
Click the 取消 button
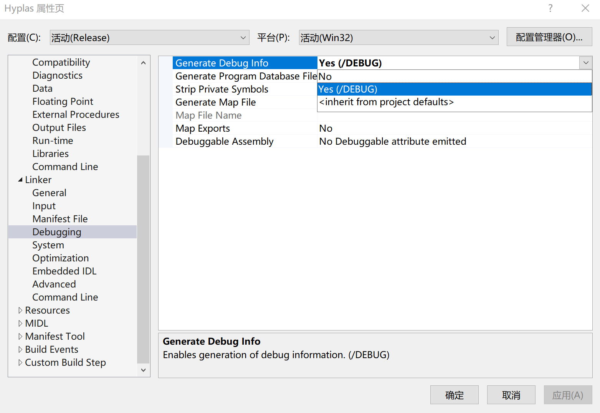point(511,395)
